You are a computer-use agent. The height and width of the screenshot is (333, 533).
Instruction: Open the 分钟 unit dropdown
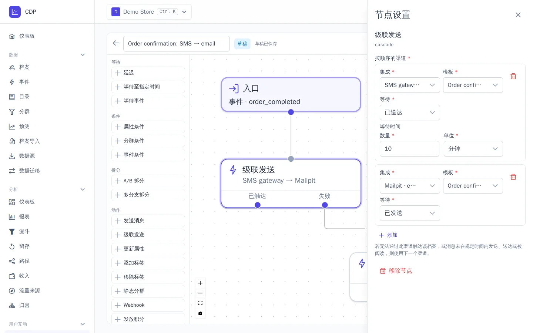pyautogui.click(x=473, y=149)
